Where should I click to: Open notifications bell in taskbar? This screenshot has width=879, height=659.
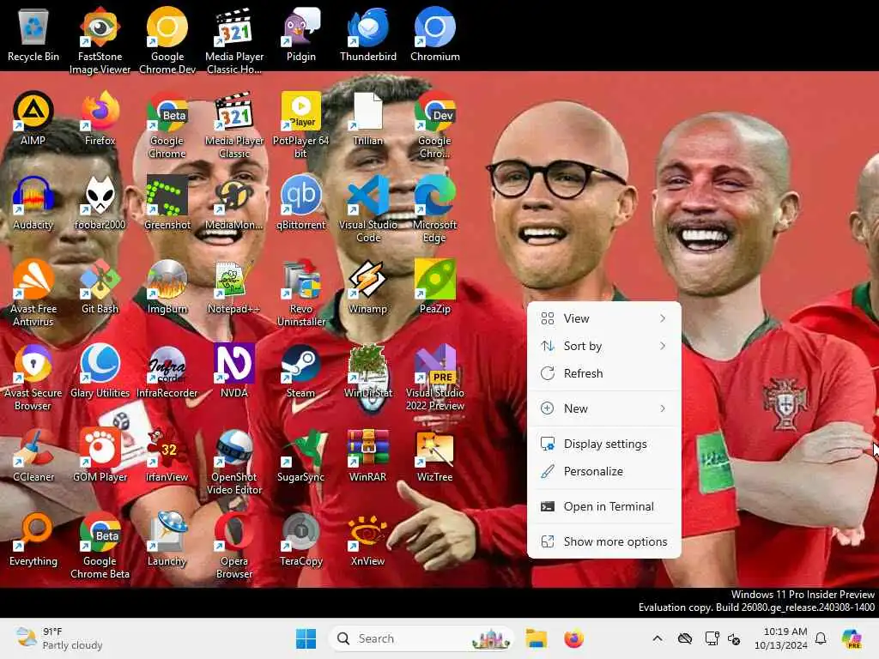click(821, 638)
